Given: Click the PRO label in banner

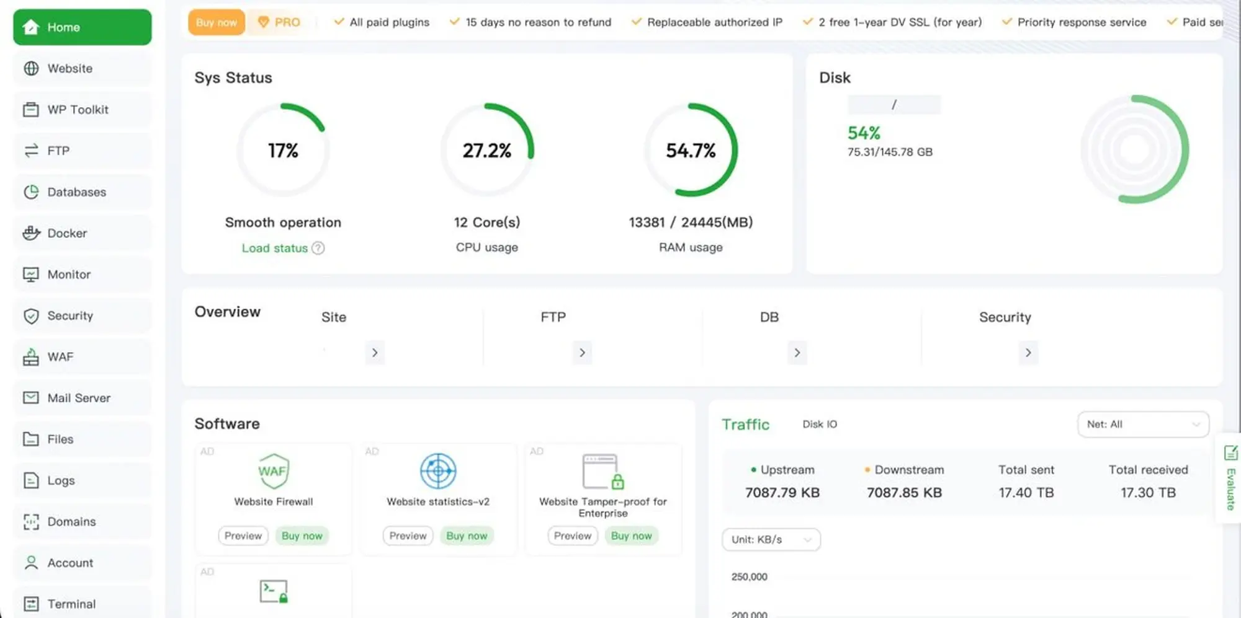Looking at the screenshot, I should click(287, 22).
